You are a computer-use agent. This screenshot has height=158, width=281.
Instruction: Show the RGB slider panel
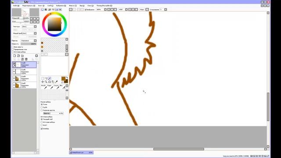pos(46,10)
